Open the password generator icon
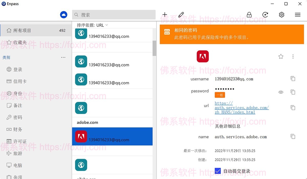 pos(265,15)
